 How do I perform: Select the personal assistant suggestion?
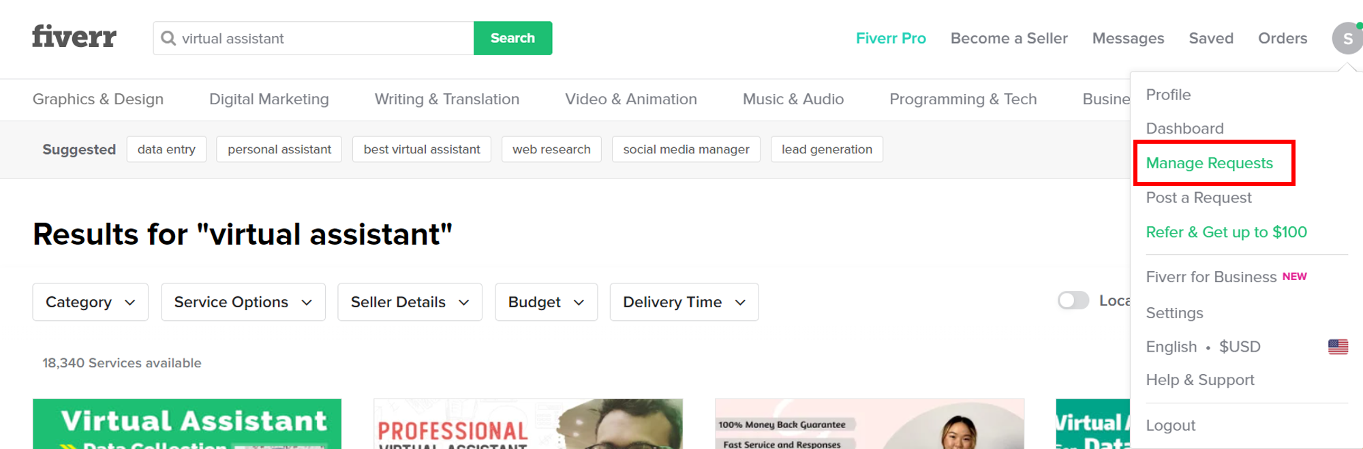[279, 149]
